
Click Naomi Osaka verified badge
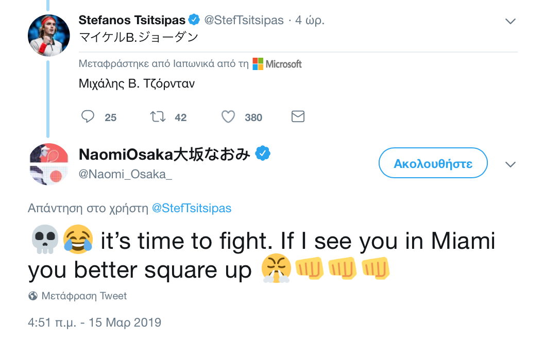coord(263,154)
